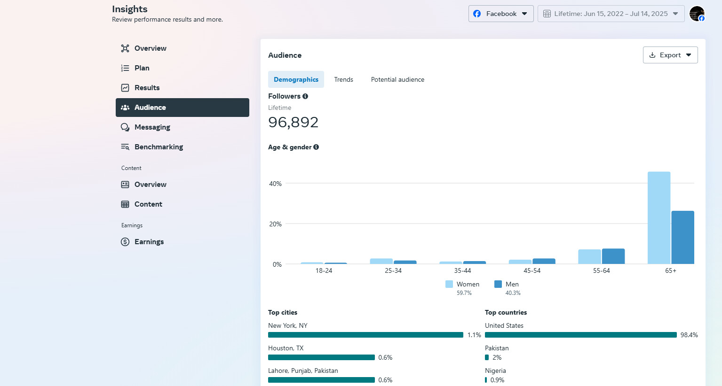The image size is (722, 386).
Task: Click the Messaging chat bubble icon
Action: coord(125,127)
